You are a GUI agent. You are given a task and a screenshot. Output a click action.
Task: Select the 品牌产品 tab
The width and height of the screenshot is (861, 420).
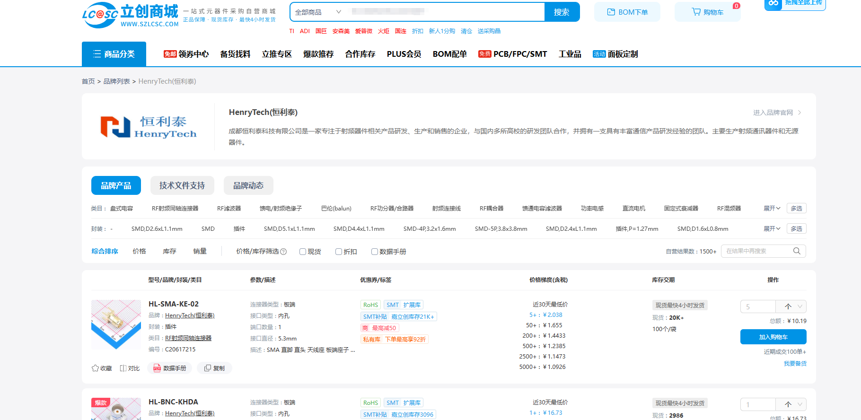(116, 185)
